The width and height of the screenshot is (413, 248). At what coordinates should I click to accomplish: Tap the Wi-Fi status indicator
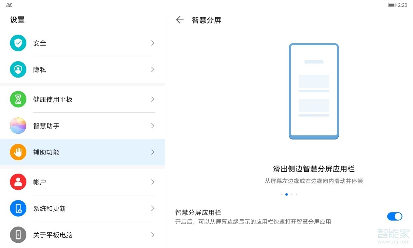8,5
